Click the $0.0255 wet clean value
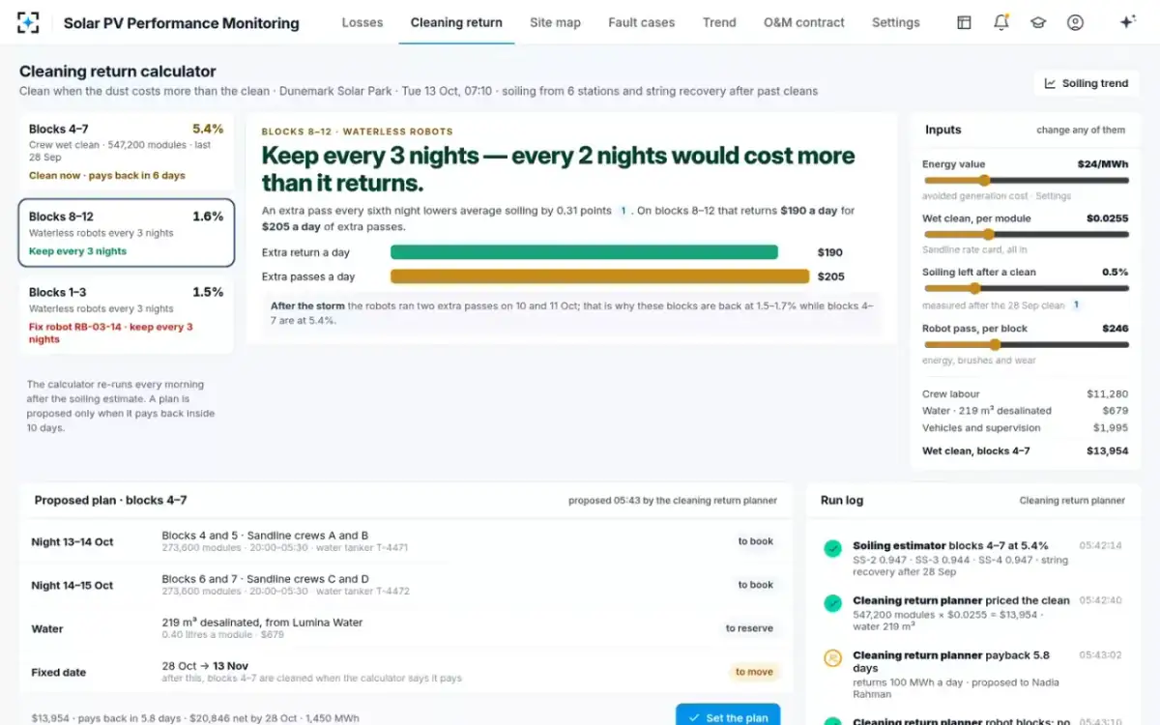The image size is (1160, 725). 1108,218
